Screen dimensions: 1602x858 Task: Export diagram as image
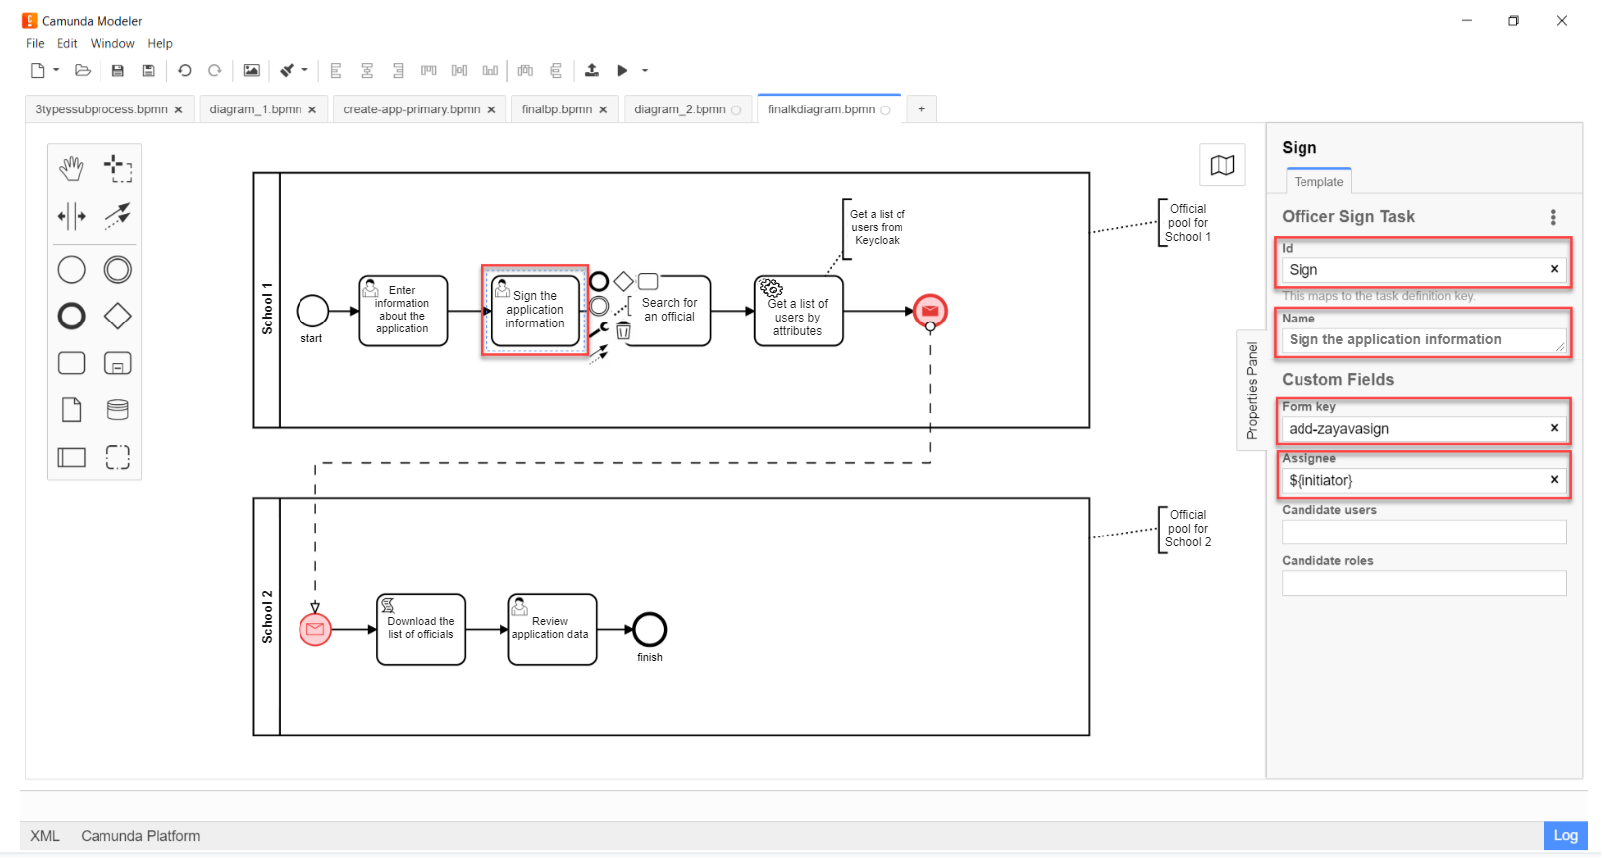(251, 70)
